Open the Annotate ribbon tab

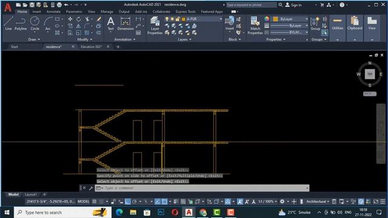coord(53,12)
